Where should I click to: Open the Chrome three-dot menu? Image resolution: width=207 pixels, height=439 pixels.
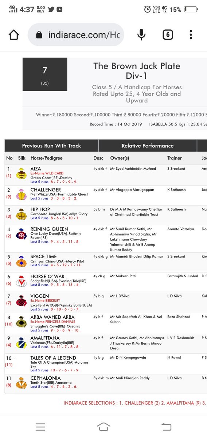coord(191,35)
